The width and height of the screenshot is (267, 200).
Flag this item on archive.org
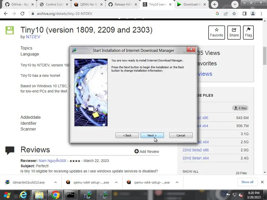click(x=248, y=33)
